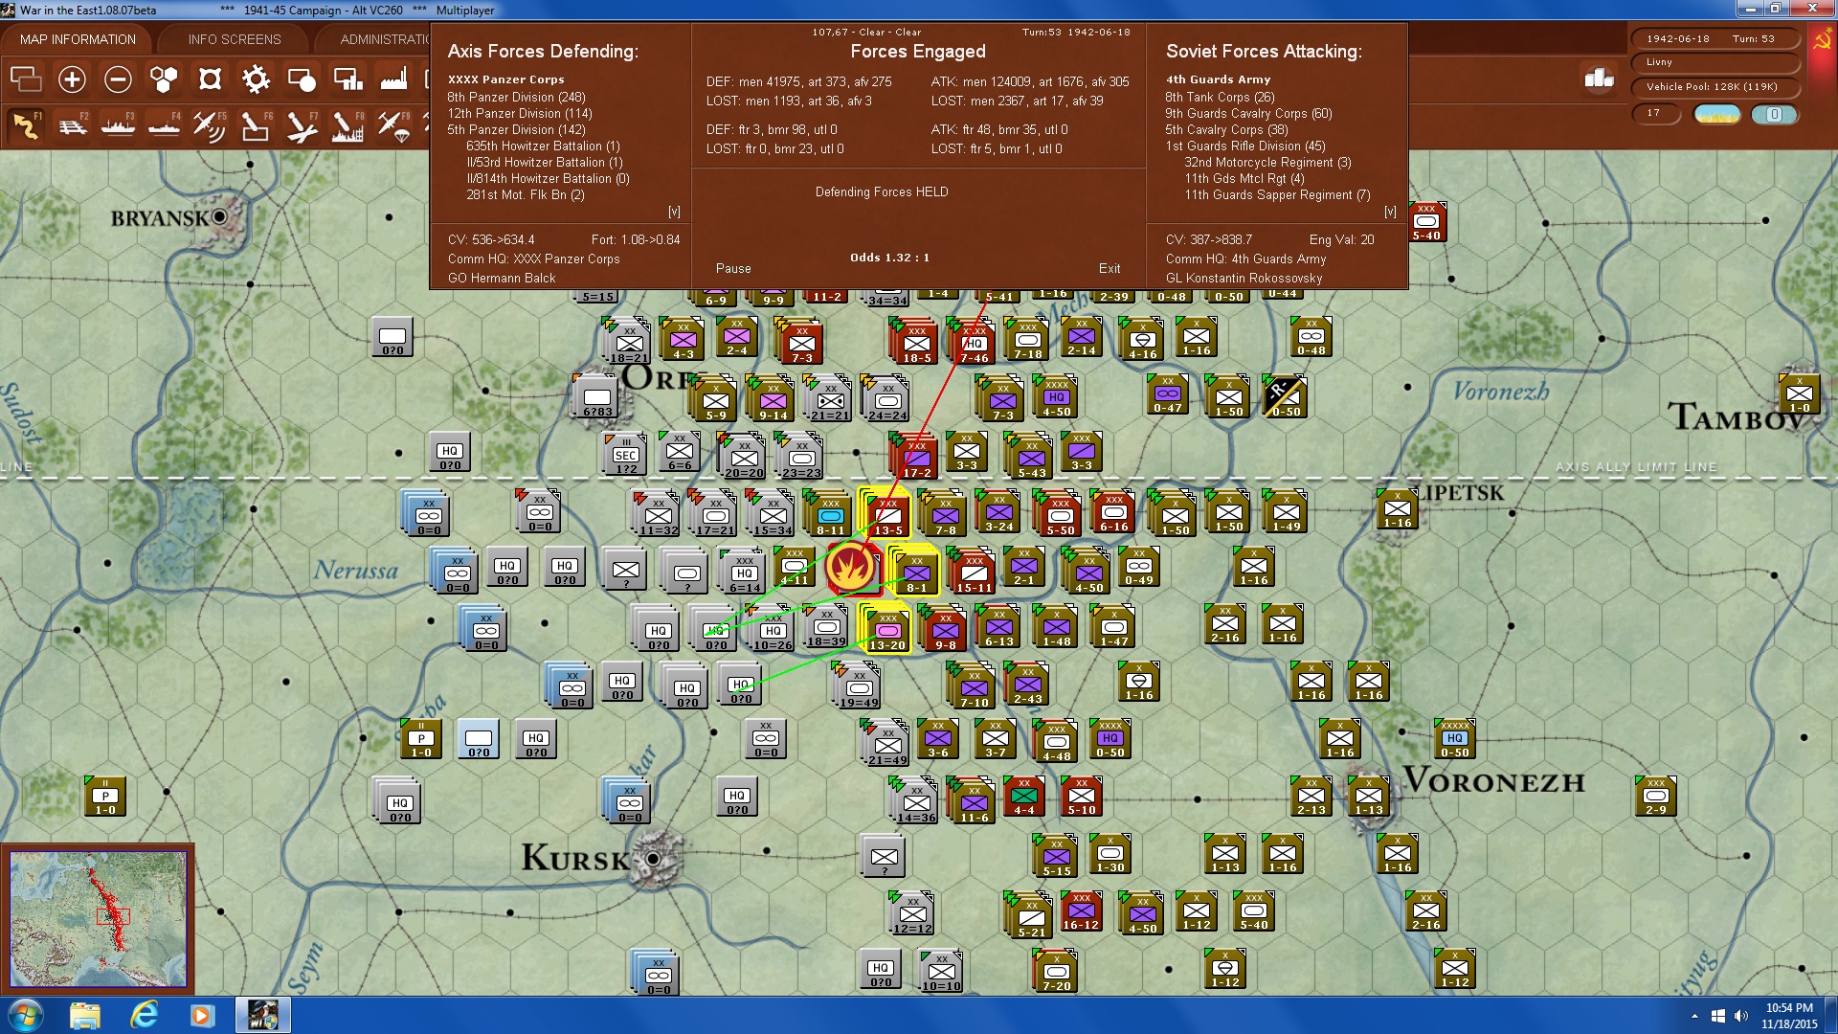Zoom out with the minus icon
The image size is (1838, 1034).
point(118,79)
